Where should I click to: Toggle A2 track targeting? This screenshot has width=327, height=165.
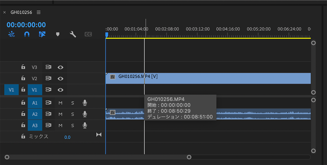pos(35,114)
